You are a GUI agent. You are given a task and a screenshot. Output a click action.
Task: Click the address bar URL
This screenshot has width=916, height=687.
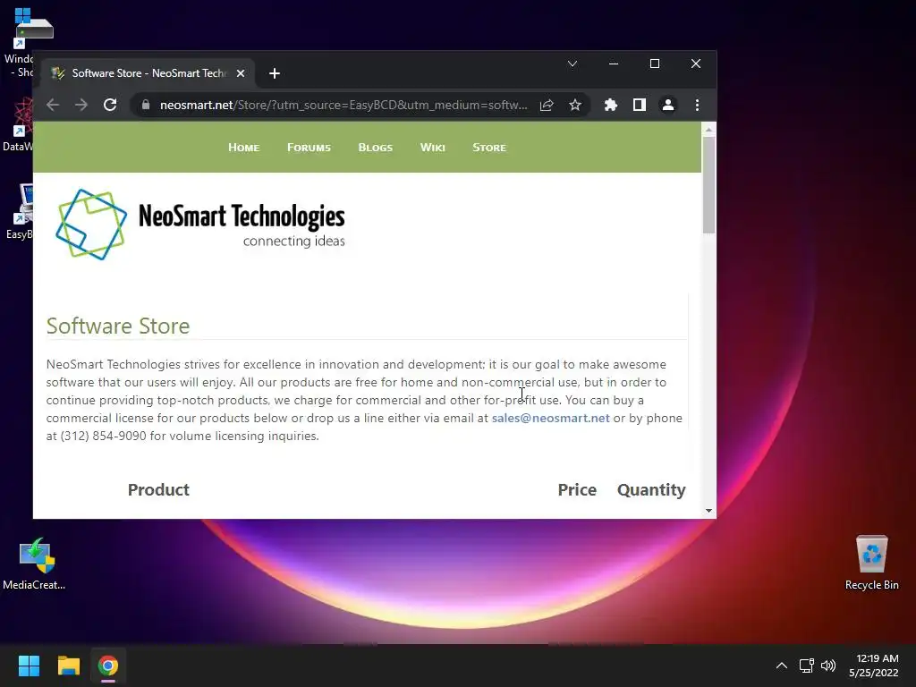tap(343, 106)
